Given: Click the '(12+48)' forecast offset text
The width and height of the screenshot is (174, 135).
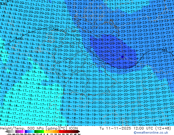Looking at the screenshot, I should coord(163,128).
